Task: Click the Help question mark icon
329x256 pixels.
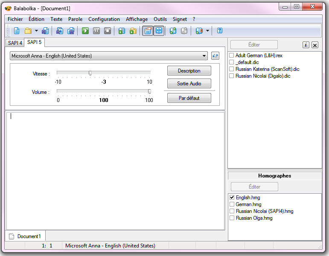Action: [220, 31]
